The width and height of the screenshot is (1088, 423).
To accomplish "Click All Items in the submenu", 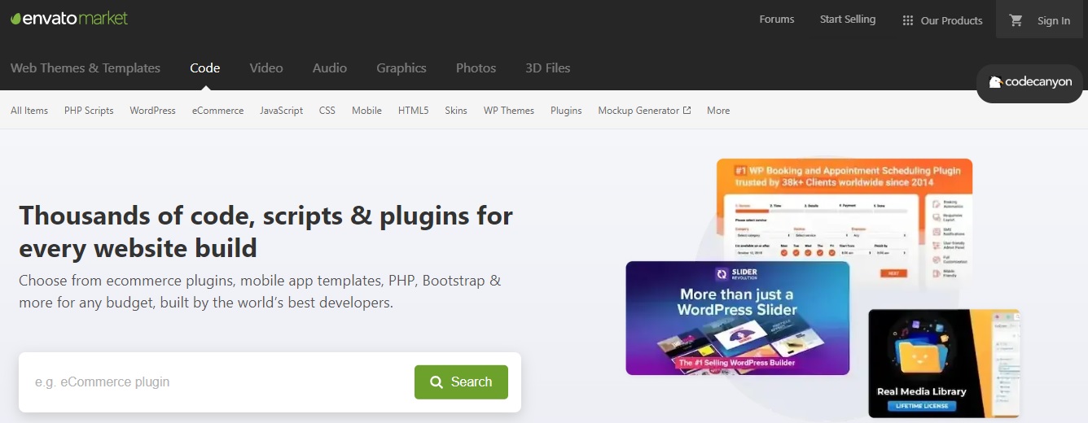I will (29, 110).
